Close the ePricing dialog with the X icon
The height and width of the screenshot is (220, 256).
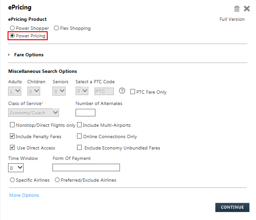click(x=247, y=9)
